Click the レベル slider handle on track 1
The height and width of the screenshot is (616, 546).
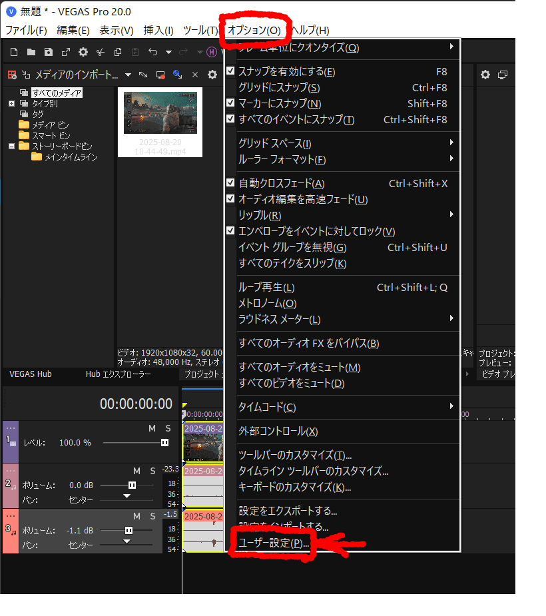pos(165,443)
